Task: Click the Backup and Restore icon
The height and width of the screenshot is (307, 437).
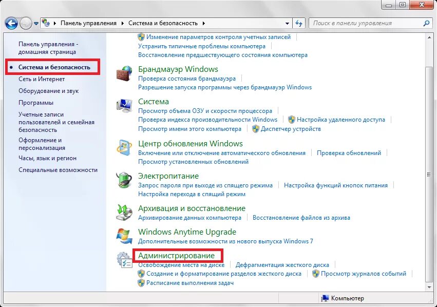Action: pyautogui.click(x=124, y=212)
